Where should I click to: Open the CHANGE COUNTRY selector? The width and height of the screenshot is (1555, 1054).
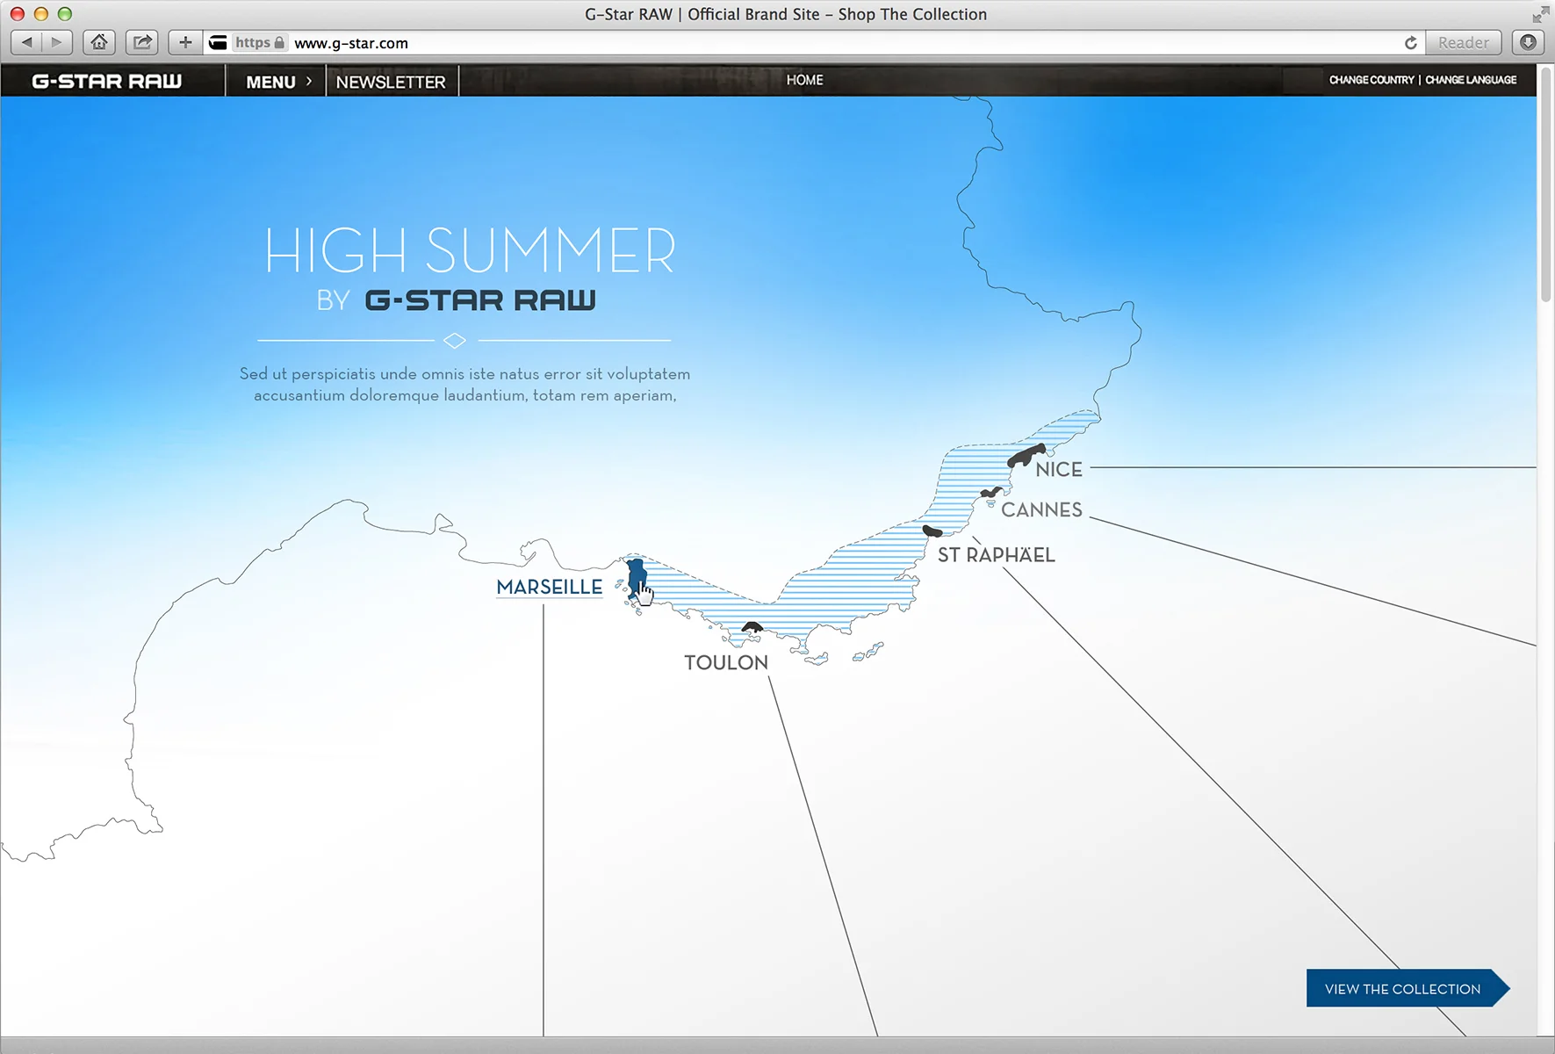click(x=1371, y=80)
